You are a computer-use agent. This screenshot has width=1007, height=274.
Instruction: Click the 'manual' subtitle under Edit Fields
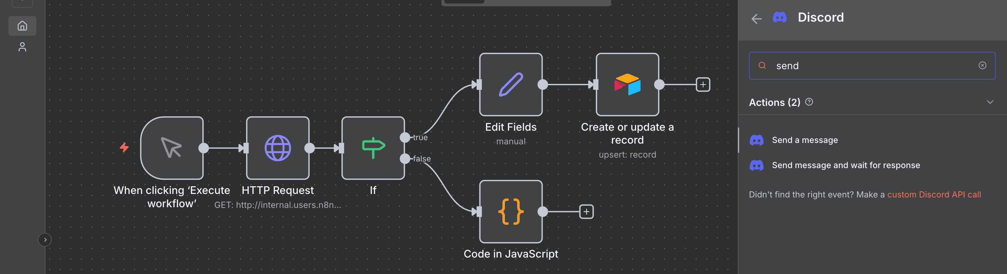pyautogui.click(x=510, y=142)
